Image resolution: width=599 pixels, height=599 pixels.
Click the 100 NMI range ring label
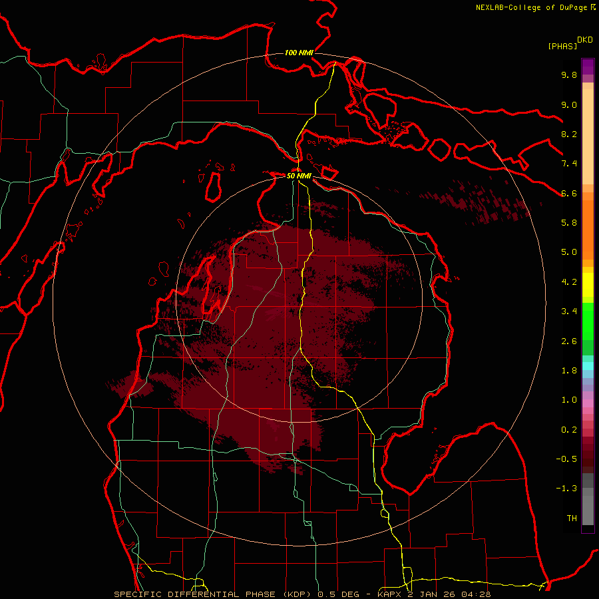pyautogui.click(x=299, y=53)
